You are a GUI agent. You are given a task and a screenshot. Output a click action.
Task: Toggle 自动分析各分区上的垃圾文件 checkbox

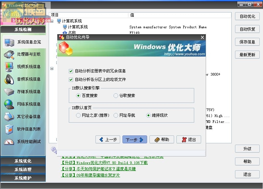pyautogui.click(x=71, y=80)
